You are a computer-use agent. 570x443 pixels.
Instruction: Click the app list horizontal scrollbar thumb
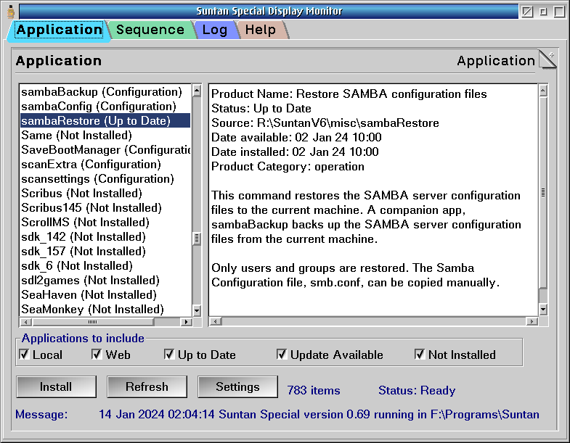[x=93, y=322]
